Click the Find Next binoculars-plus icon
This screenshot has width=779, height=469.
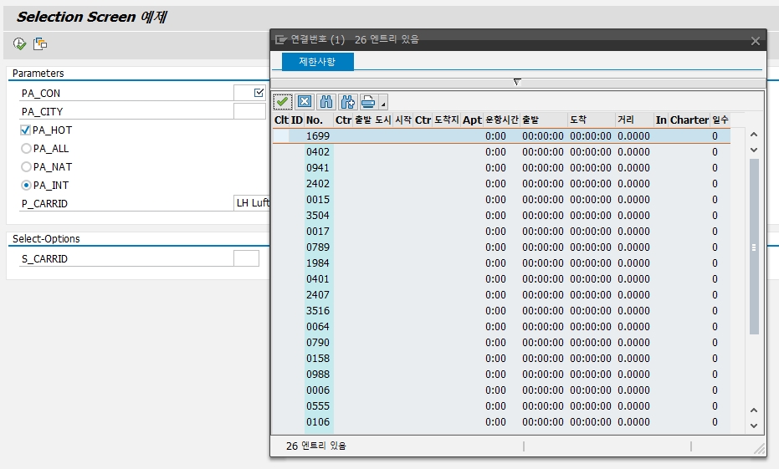tap(348, 102)
